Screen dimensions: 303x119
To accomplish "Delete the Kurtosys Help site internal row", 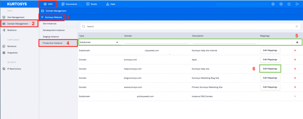I will tap(295, 50).
